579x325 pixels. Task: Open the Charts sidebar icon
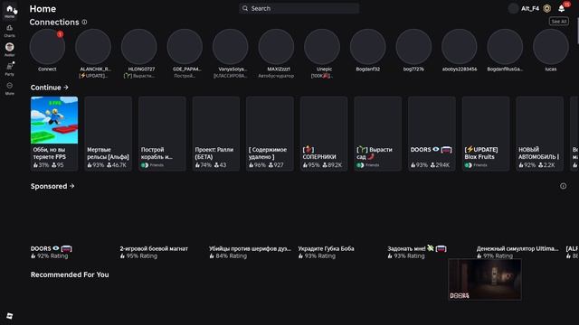[x=10, y=31]
